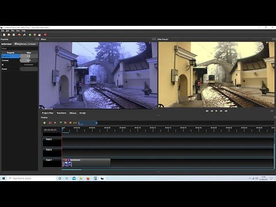Click the save frame camera icon
This screenshot has width=276, height=207.
(x=271, y=111)
